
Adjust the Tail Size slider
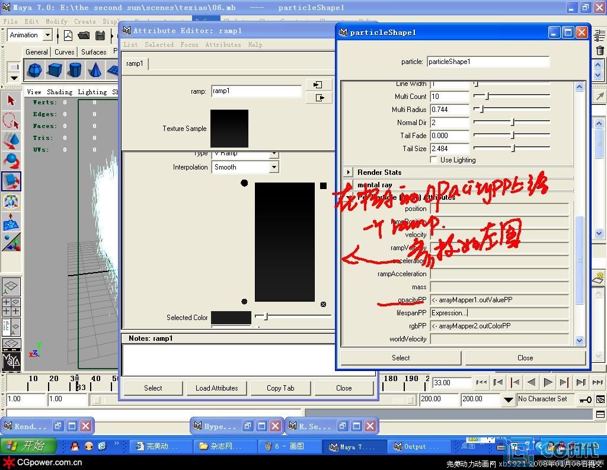coord(512,148)
